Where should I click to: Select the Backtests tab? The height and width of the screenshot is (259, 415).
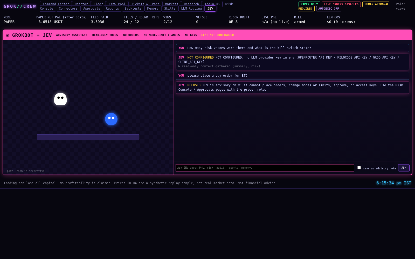[133, 9]
